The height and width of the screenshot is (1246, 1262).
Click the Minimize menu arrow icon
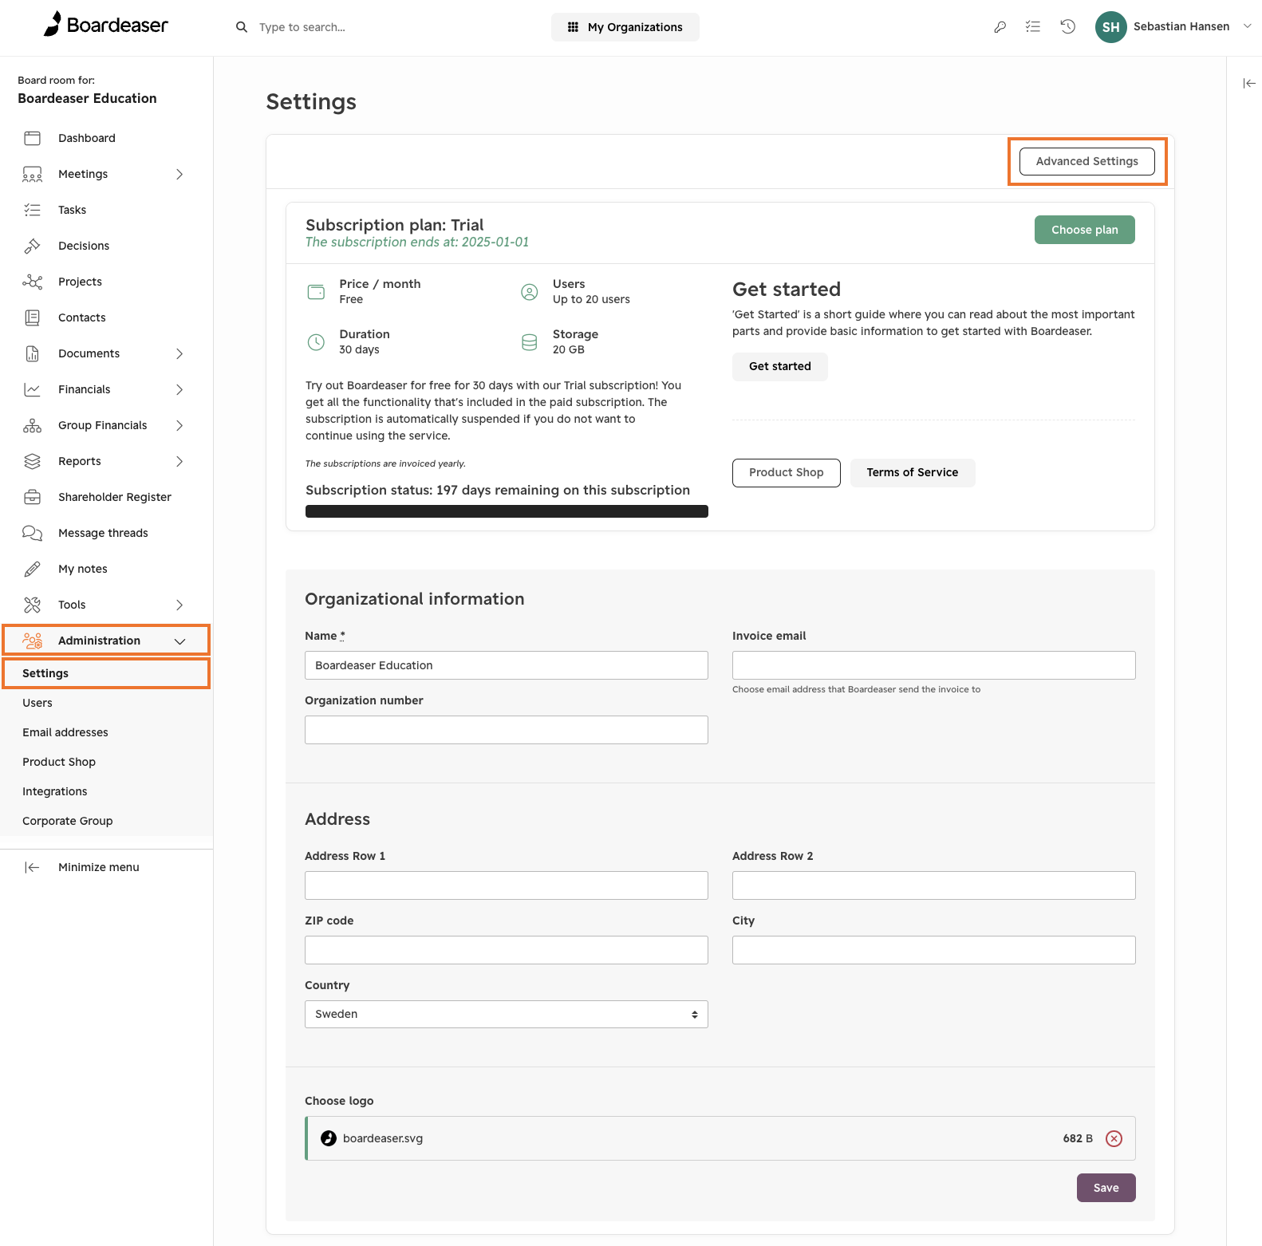coord(33,867)
